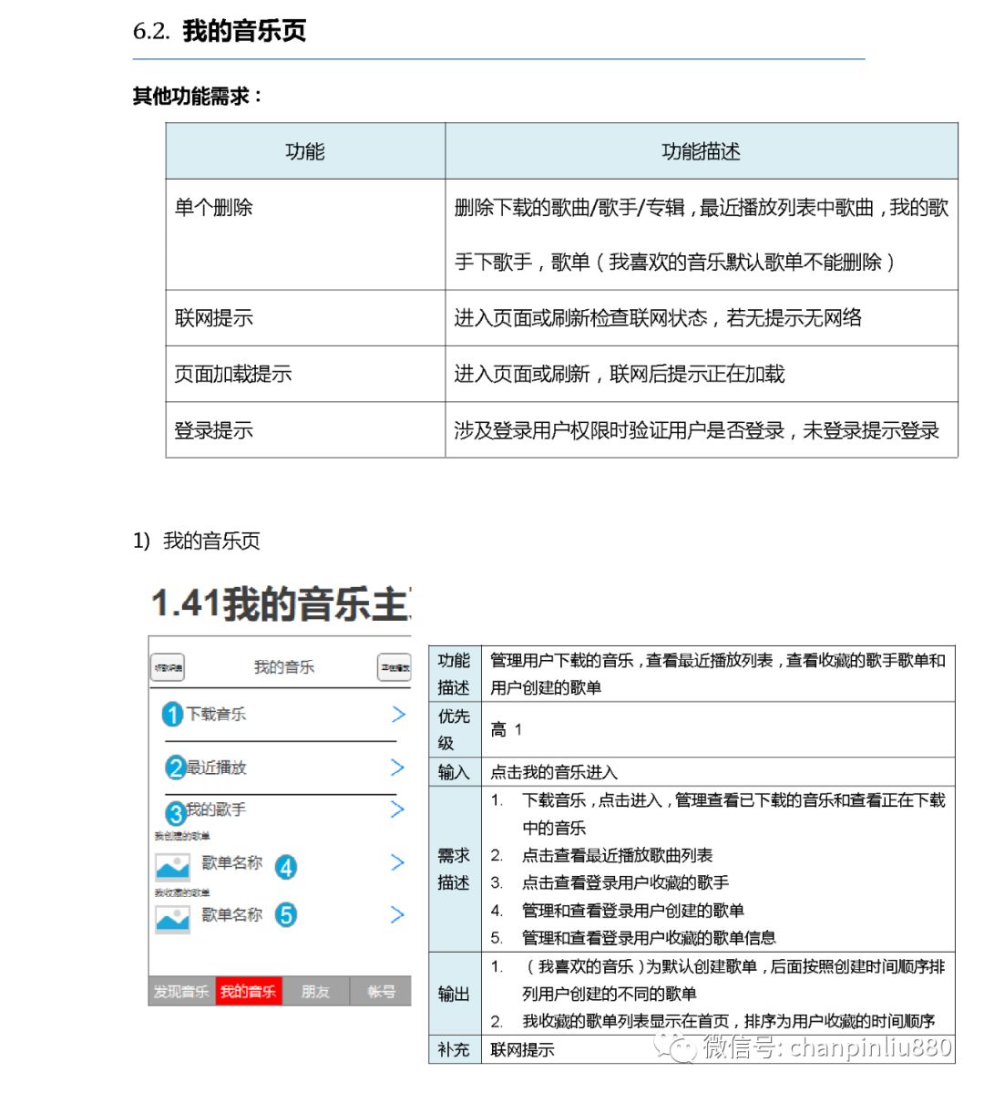Click the 我收藏的歌单 section label

182,892
